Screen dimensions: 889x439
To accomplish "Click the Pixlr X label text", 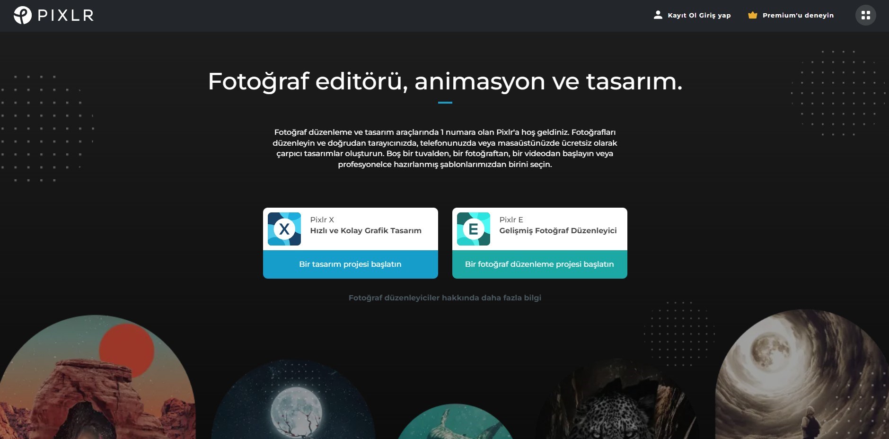I will coord(322,219).
